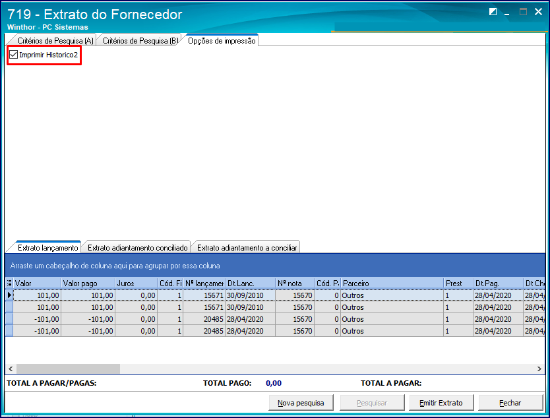Click the Cód. P. column header
550x418 pixels.
327,284
